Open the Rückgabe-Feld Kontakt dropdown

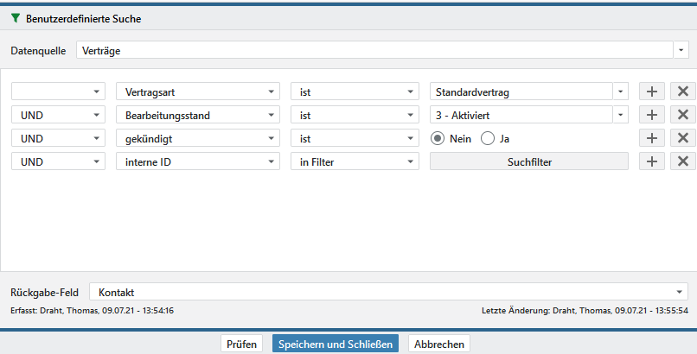click(680, 293)
